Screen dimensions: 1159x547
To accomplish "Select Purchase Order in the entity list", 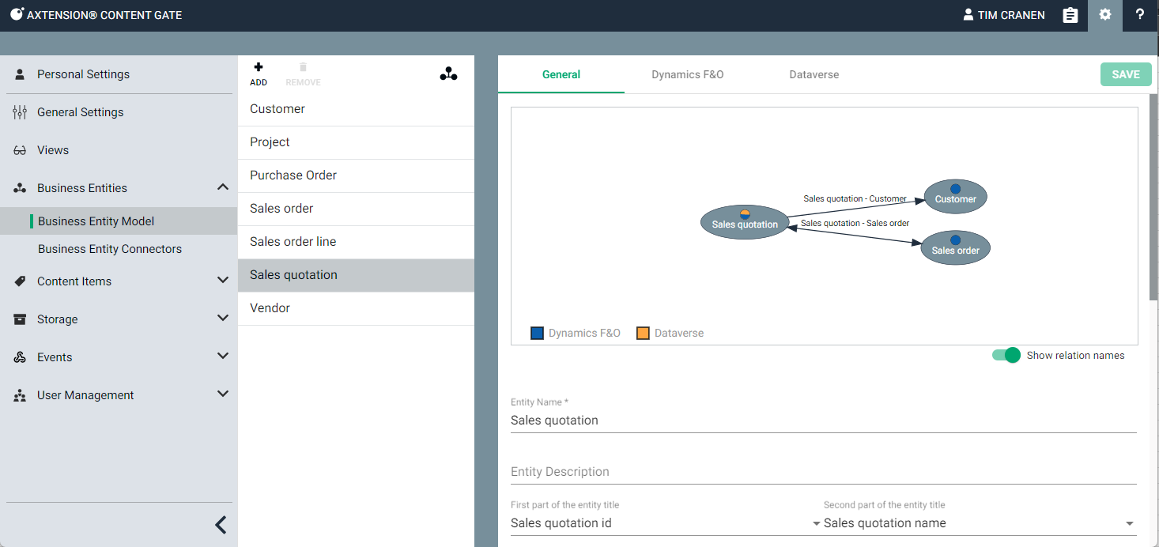I will [x=293, y=175].
